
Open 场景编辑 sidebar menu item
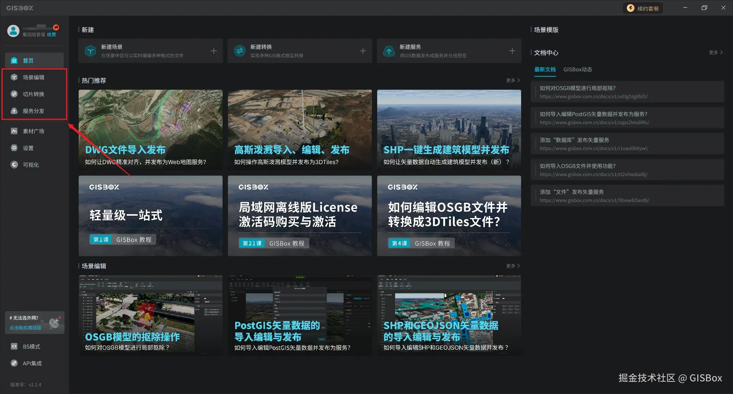click(x=34, y=77)
